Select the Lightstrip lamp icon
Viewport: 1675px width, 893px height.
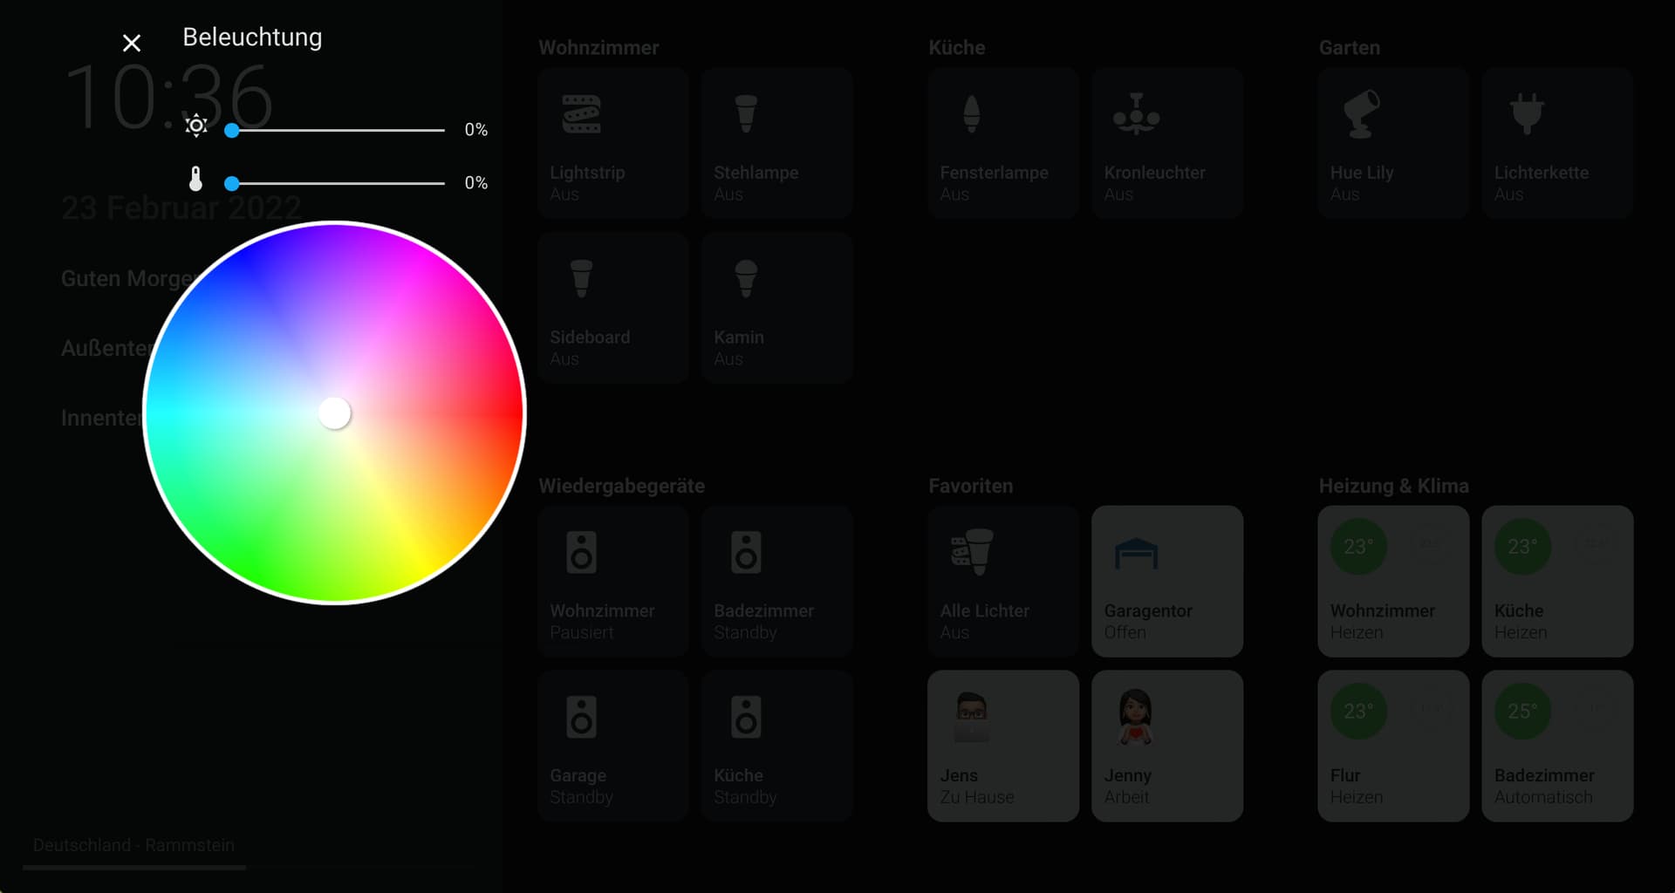pos(582,113)
